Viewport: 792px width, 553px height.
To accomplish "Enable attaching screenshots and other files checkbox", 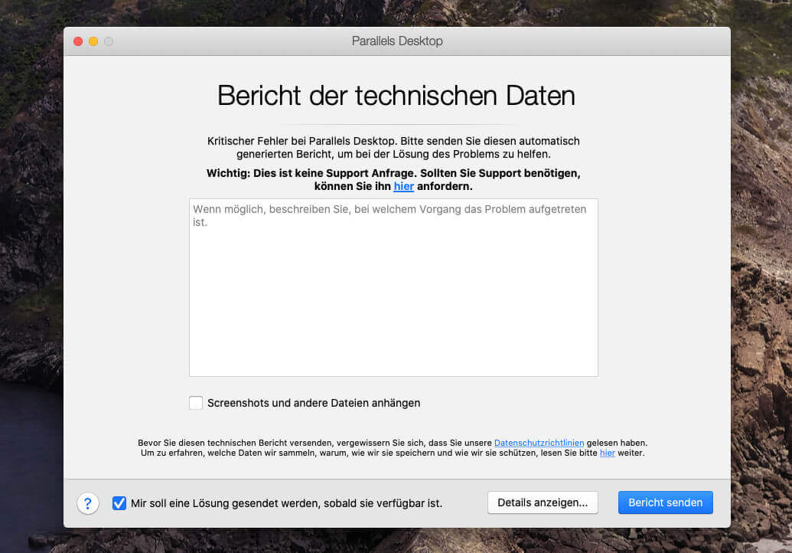I will point(196,403).
